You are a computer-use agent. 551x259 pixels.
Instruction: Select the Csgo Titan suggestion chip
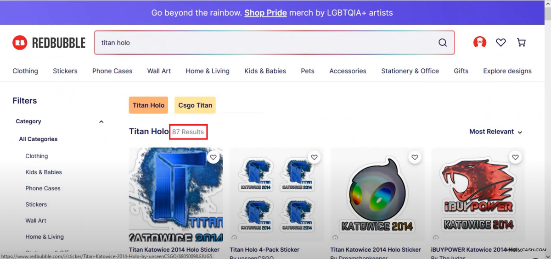pyautogui.click(x=195, y=105)
